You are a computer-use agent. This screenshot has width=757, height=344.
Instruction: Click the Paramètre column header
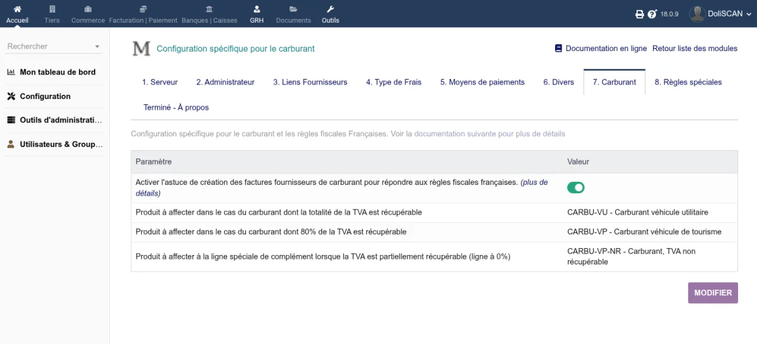(153, 162)
